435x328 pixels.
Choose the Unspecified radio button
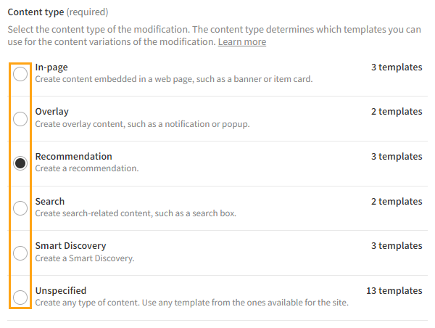[x=20, y=297]
